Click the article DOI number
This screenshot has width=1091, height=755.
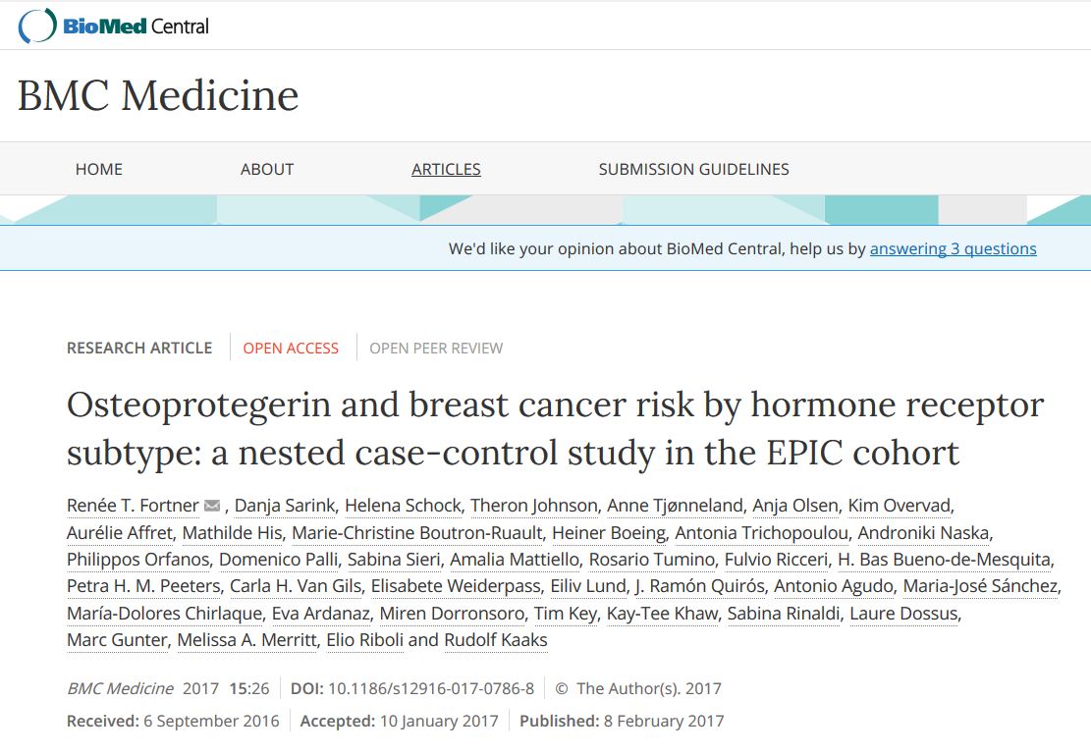click(x=431, y=688)
